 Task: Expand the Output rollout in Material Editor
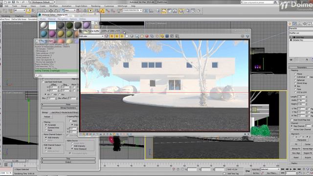68,162
